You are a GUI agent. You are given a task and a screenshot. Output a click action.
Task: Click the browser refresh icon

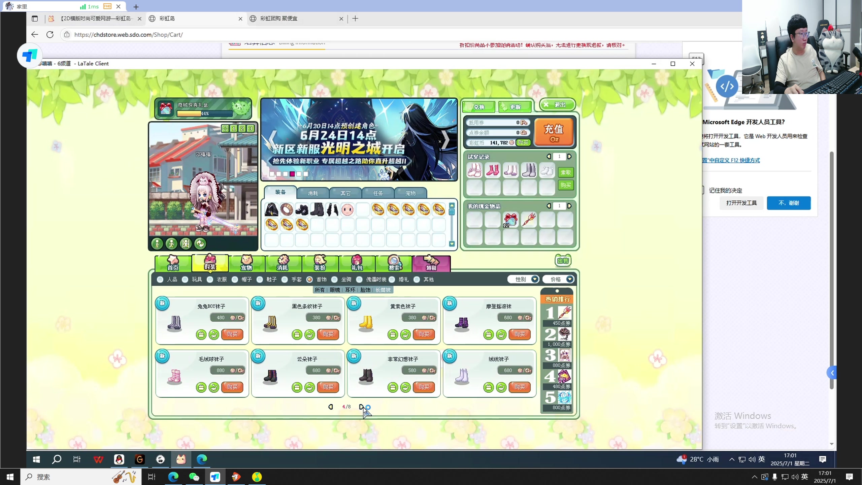(x=50, y=34)
